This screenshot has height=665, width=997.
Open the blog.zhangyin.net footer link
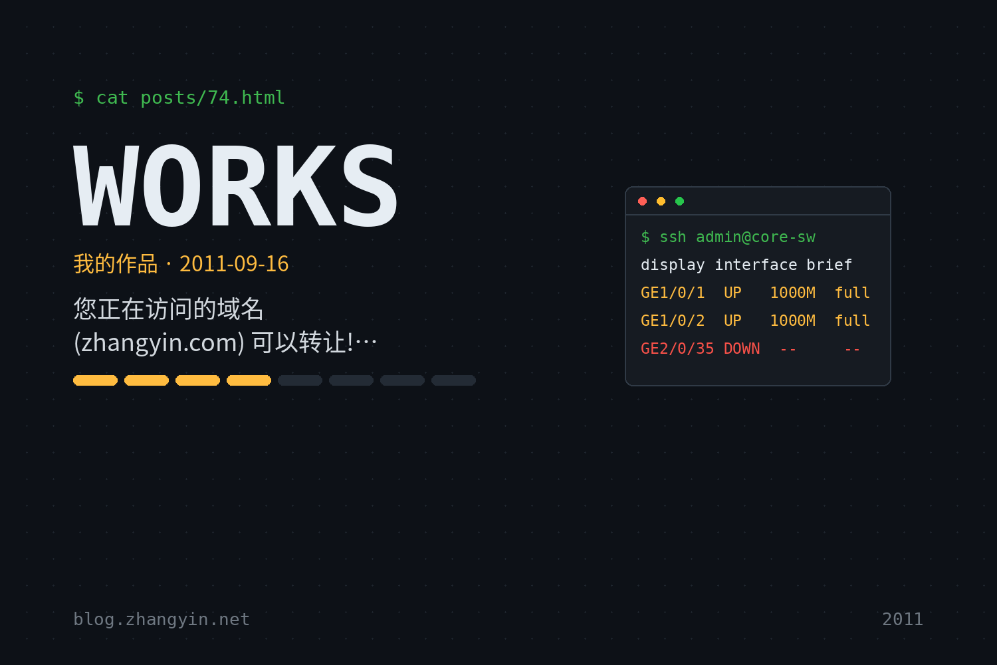[x=162, y=619]
